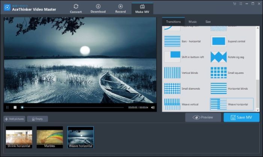
Task: Click the Empty button to clear pictures
Action: [x=37, y=119]
